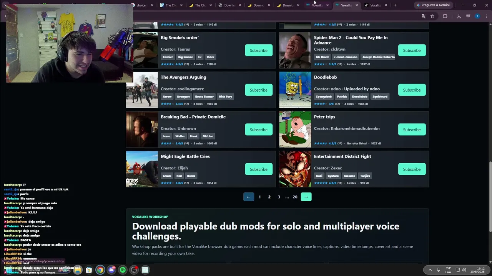This screenshot has width=492, height=276.
Task: Close the choicer tab
Action: pyautogui.click(x=152, y=5)
